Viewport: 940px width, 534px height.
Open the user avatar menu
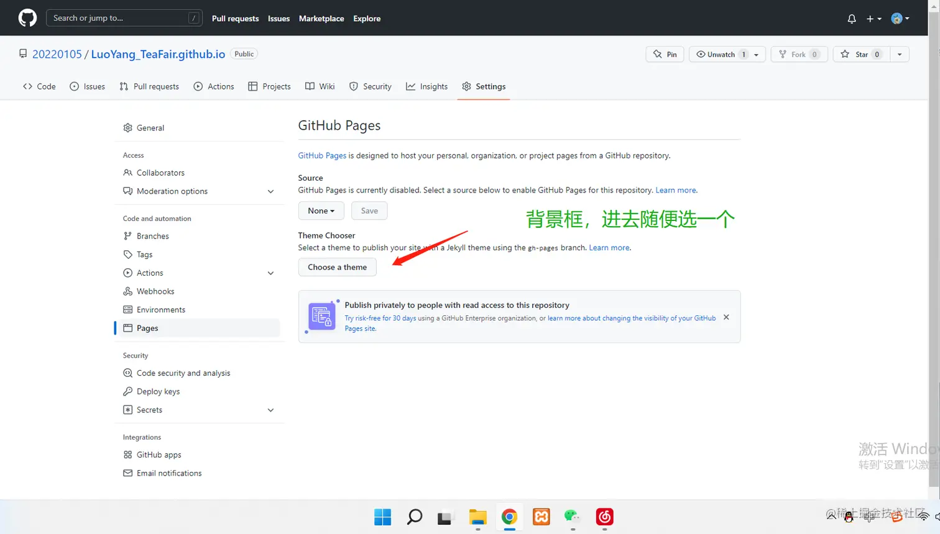pyautogui.click(x=900, y=19)
